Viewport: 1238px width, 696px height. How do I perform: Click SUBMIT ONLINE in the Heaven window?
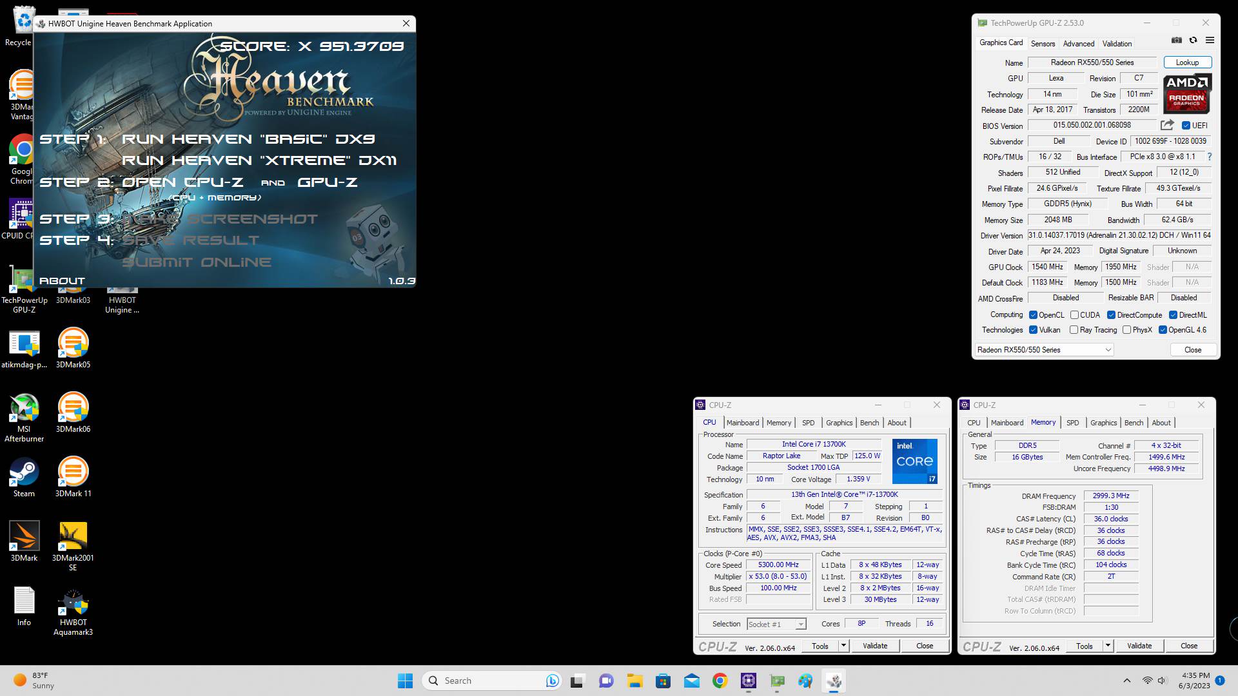click(197, 262)
